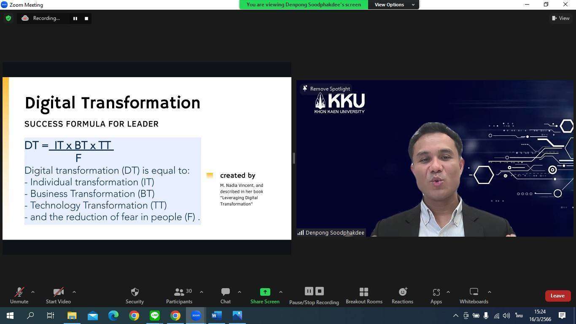Open Breakout Rooms
This screenshot has width=576, height=324.
pyautogui.click(x=364, y=296)
